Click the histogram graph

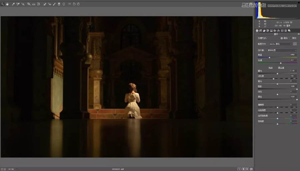coord(277,11)
